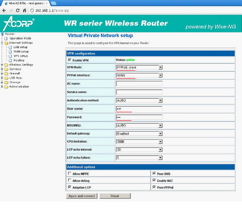
Task: Go to browser home icon
Action: tap(25, 11)
